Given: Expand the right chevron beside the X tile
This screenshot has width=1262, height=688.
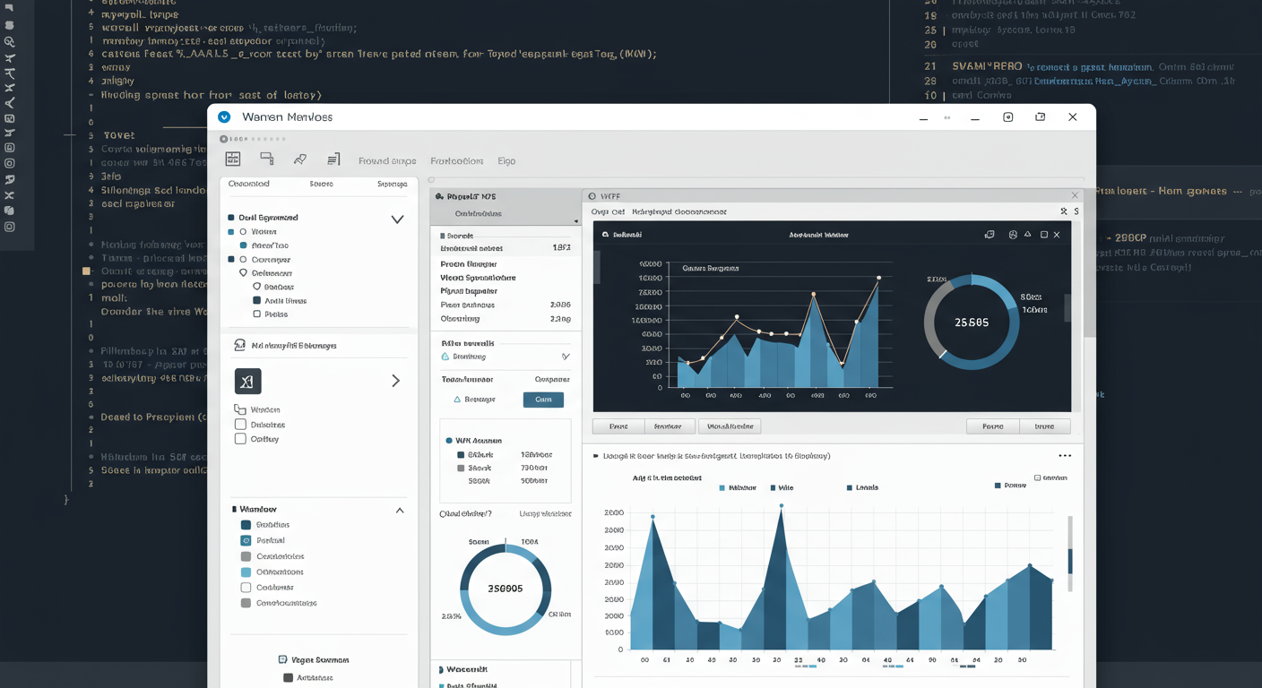Looking at the screenshot, I should pyautogui.click(x=396, y=381).
